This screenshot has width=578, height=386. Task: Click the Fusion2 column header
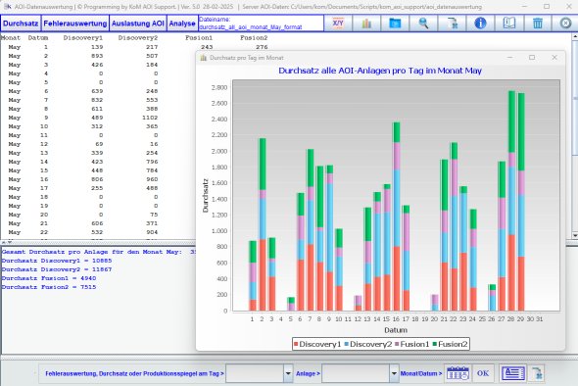pyautogui.click(x=254, y=37)
